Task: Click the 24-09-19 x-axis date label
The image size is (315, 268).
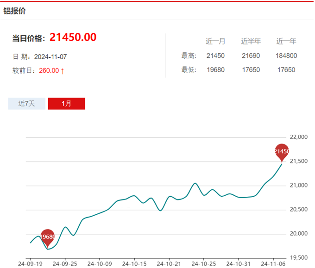Action: click(30, 263)
